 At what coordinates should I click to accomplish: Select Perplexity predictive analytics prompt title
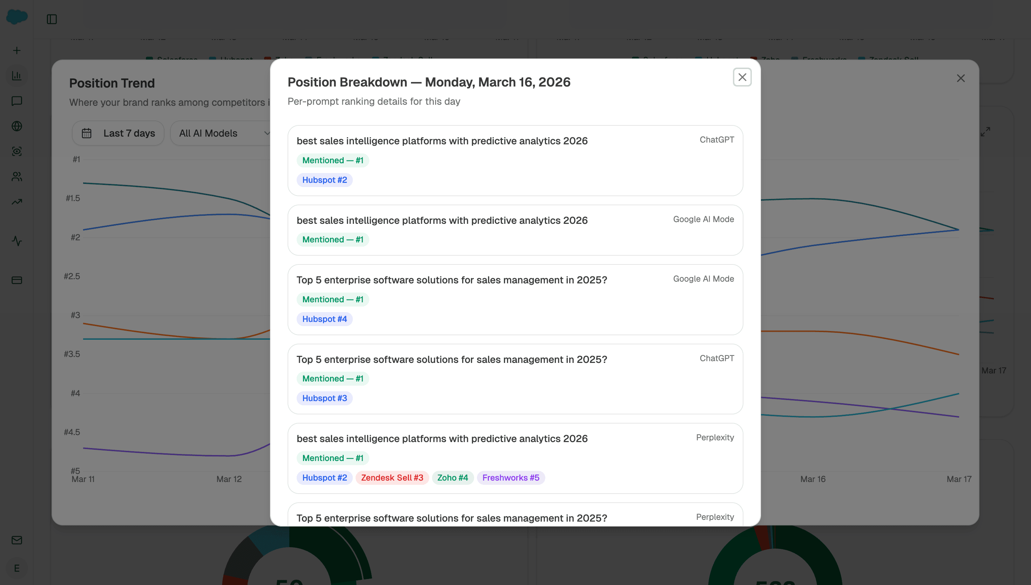tap(442, 439)
